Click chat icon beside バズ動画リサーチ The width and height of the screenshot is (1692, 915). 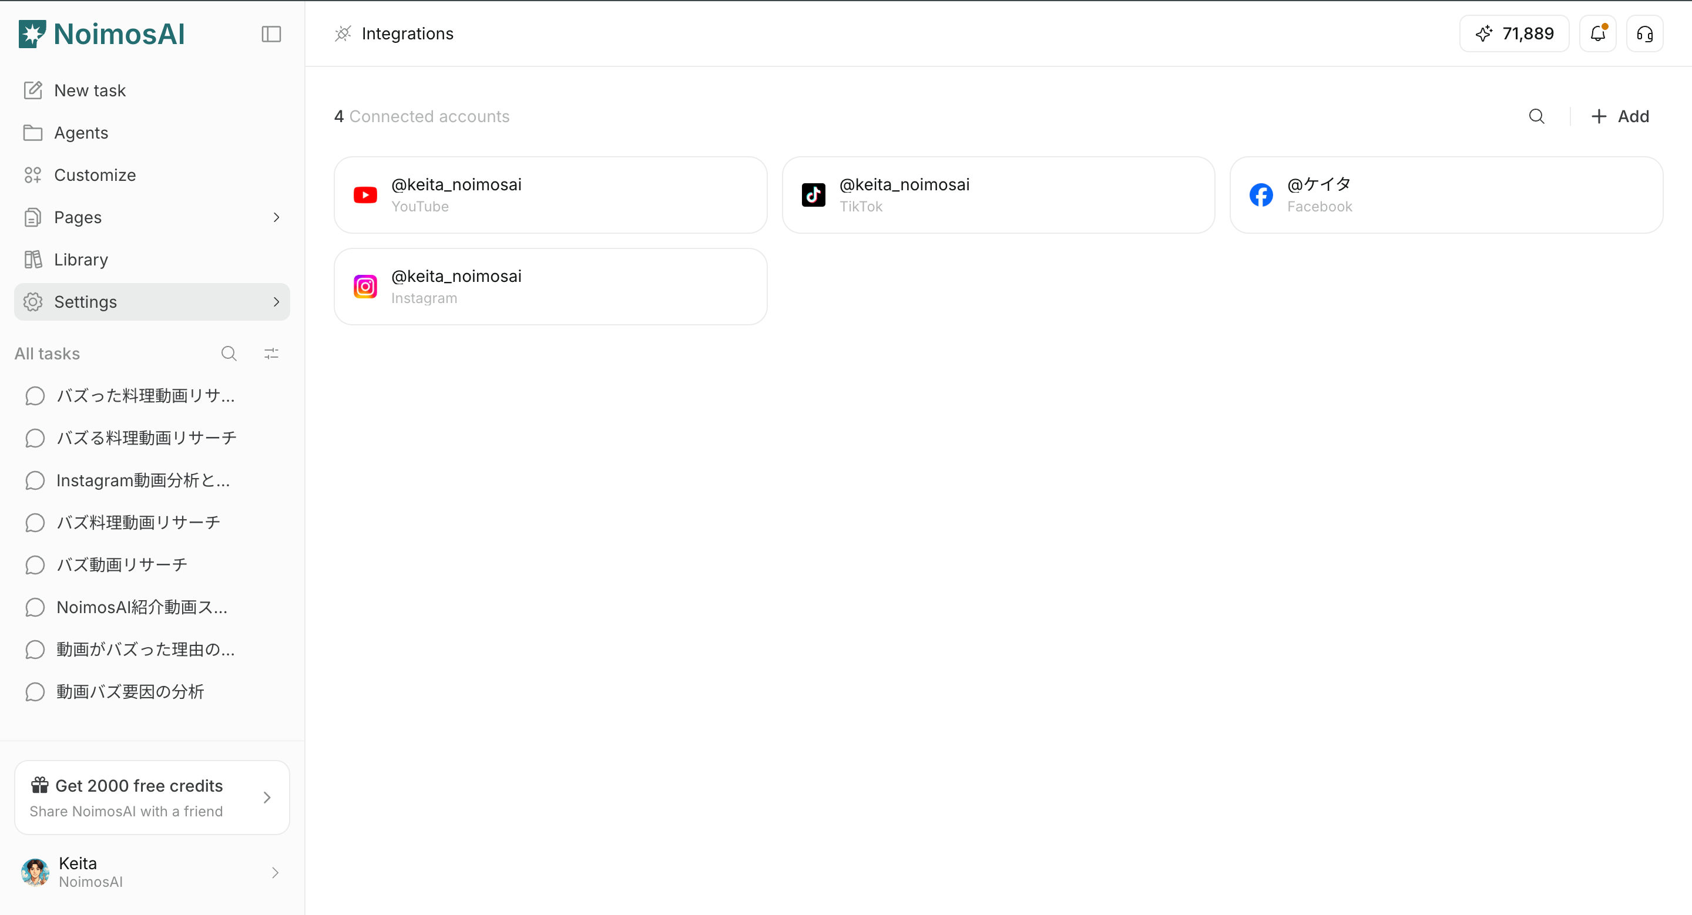click(35, 565)
